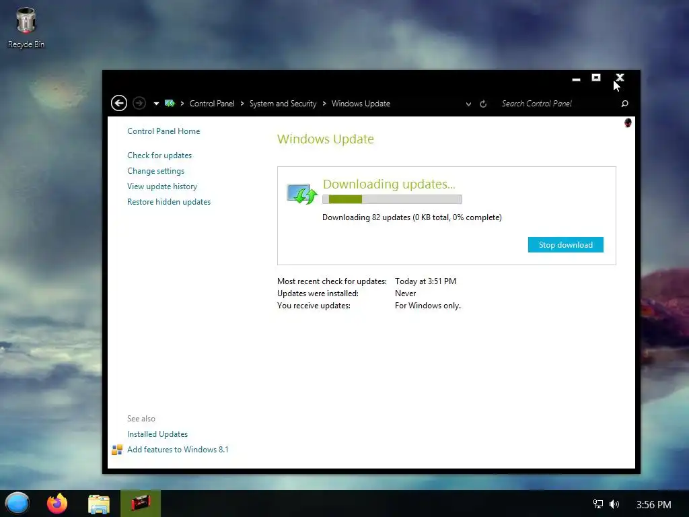This screenshot has width=689, height=517.
Task: Click the 'Never' installed value
Action: [405, 294]
